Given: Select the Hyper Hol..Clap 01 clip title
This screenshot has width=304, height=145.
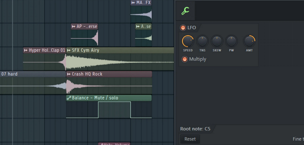Looking at the screenshot, I should pyautogui.click(x=47, y=51).
